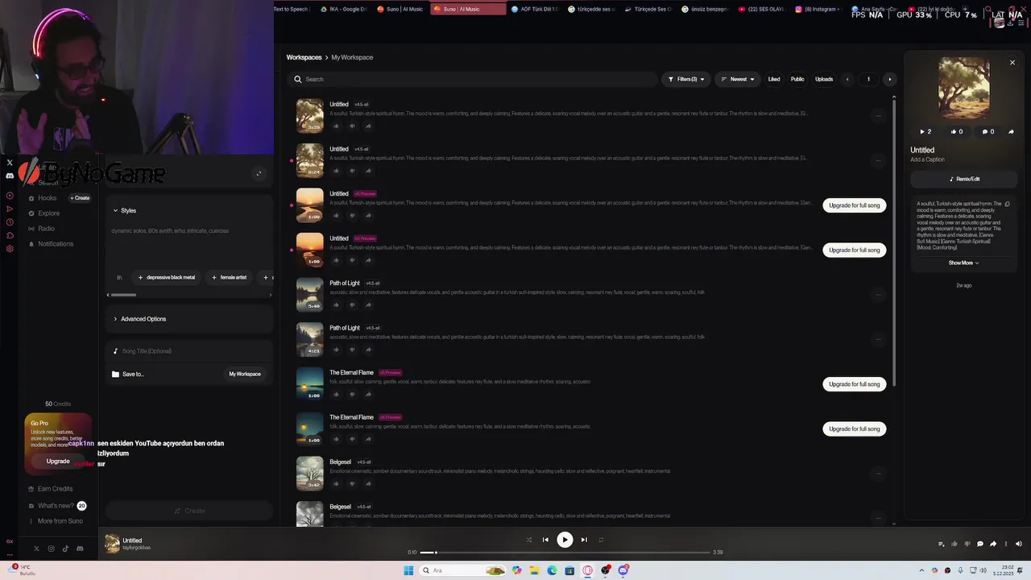
Task: Collapse the Styles section
Action: (x=124, y=210)
